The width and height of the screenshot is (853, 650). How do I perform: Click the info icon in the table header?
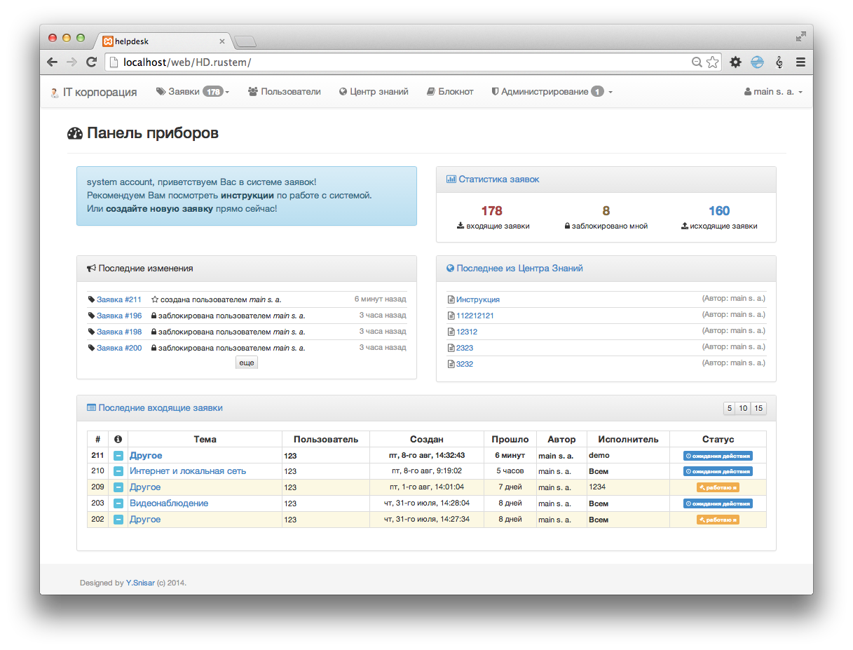tap(118, 440)
